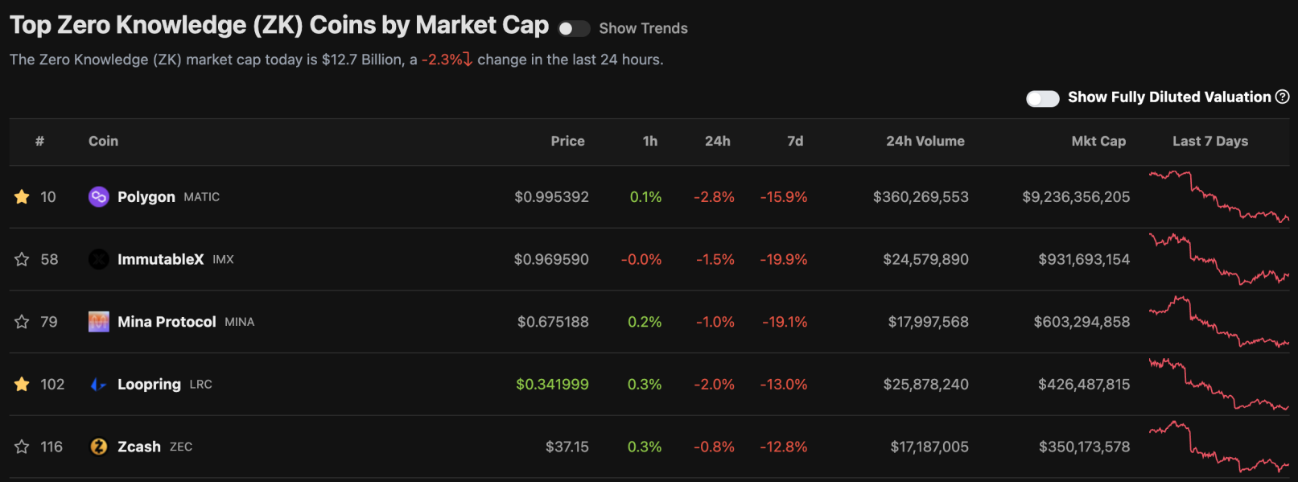1298x482 pixels.
Task: Click Polygon's Last 7 Days sparkline chart
Action: (1218, 196)
